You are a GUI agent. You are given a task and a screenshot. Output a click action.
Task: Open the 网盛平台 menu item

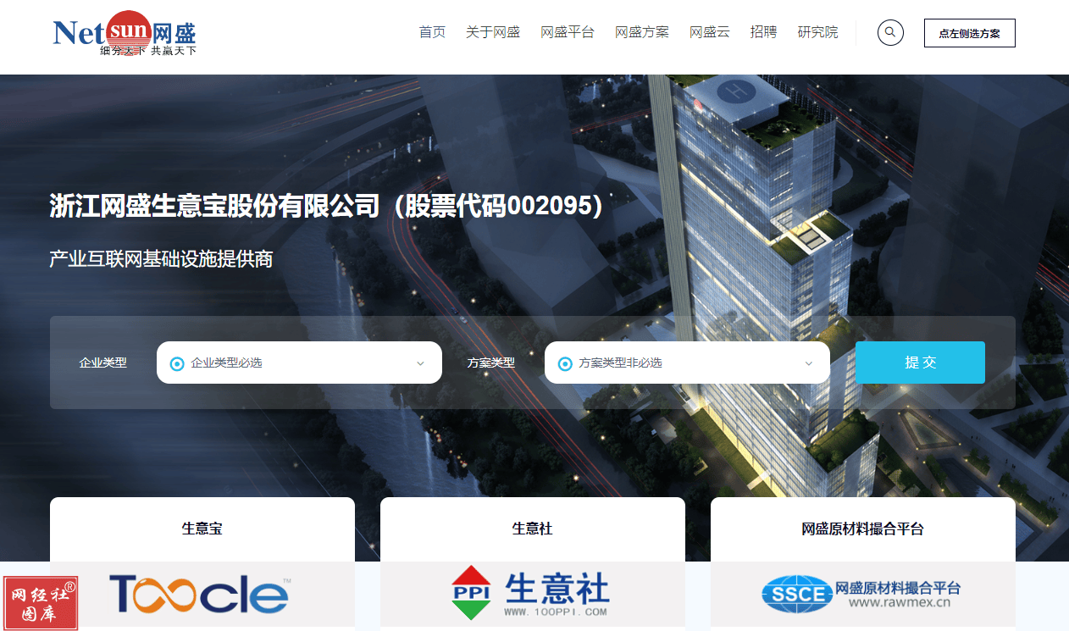[x=568, y=32]
